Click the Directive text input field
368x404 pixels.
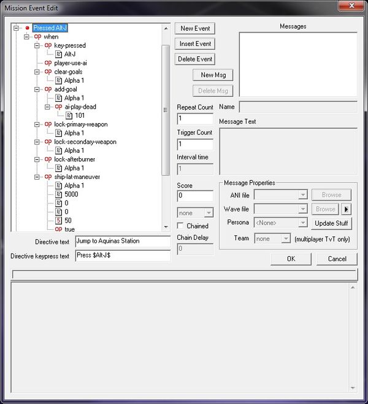coord(122,242)
